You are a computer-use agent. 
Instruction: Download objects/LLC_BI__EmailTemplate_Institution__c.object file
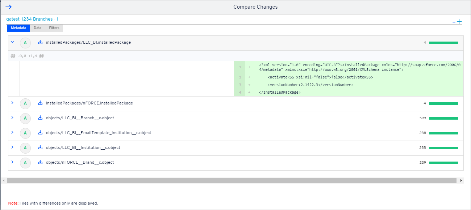pos(39,133)
